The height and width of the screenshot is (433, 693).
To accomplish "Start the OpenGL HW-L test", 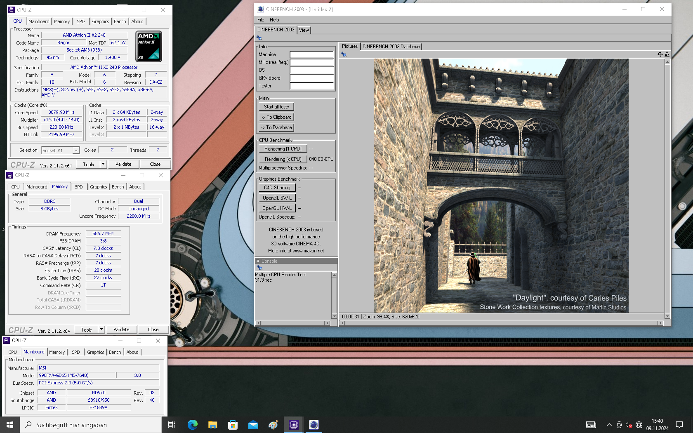I will click(277, 208).
